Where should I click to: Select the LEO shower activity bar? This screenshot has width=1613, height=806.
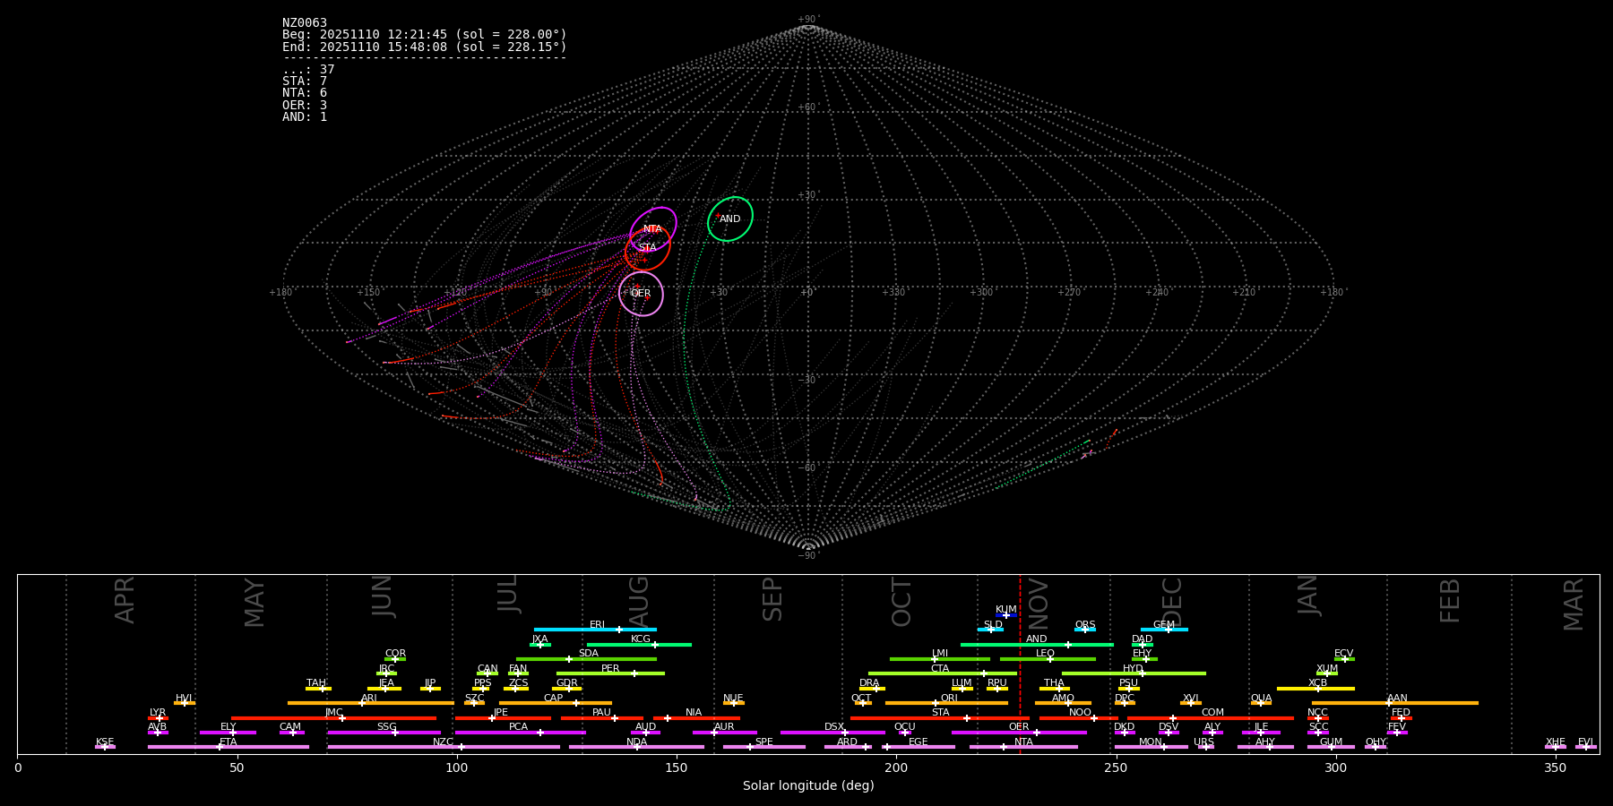tap(1047, 659)
